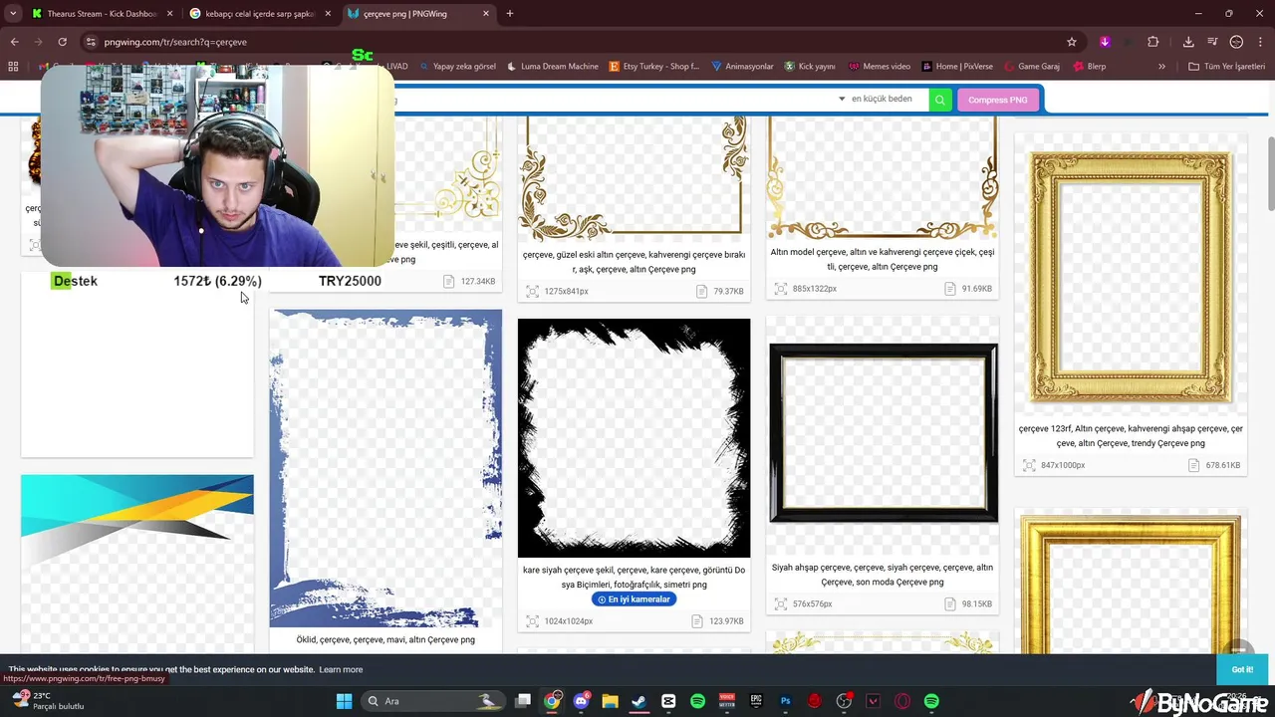Click the Compress PNG button
Screen dimensions: 1275x717
point(997,100)
